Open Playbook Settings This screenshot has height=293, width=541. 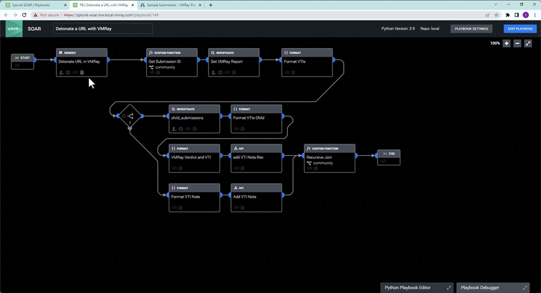tap(471, 29)
